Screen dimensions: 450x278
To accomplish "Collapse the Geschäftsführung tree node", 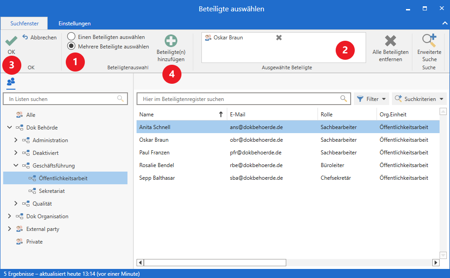I will [16, 166].
